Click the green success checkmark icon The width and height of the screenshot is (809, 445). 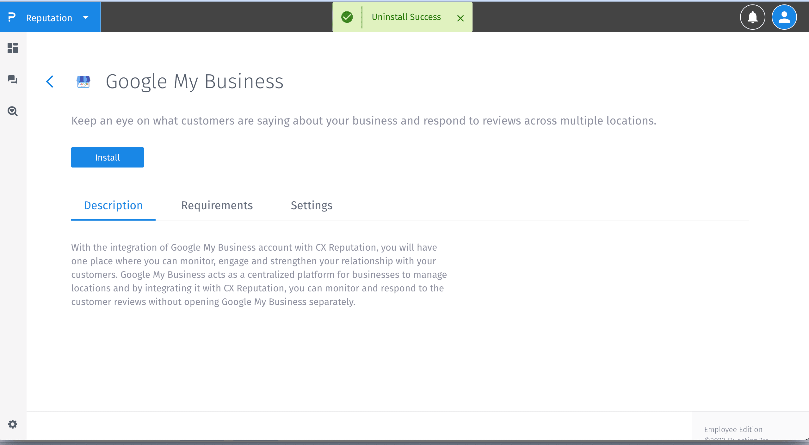[347, 17]
